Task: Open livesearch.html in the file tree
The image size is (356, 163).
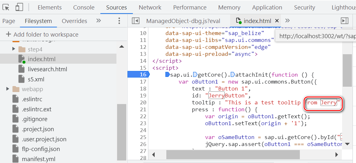Action: 47,69
